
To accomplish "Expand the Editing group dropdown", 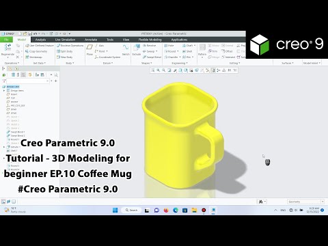I will click(x=234, y=63).
